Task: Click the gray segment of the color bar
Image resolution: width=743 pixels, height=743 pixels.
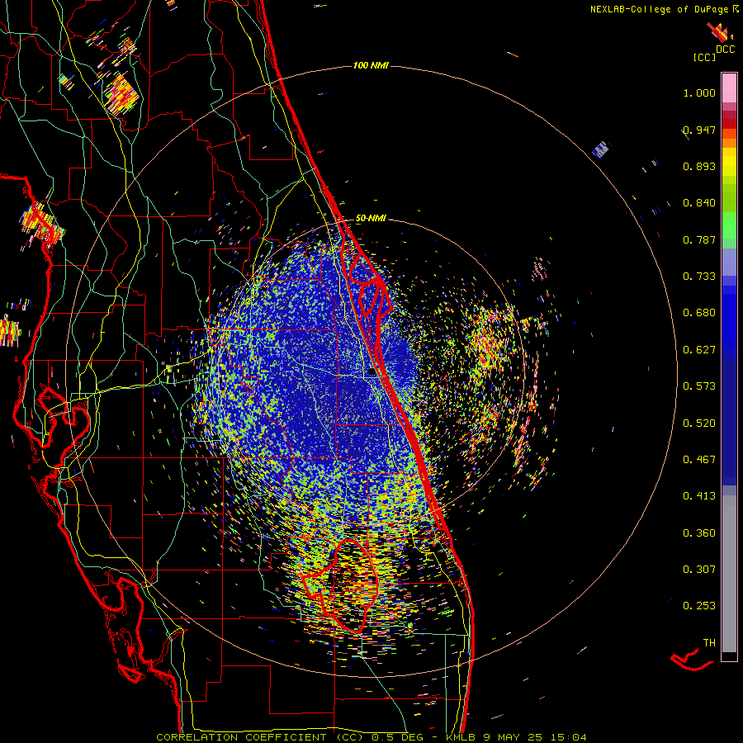Action: (729, 574)
